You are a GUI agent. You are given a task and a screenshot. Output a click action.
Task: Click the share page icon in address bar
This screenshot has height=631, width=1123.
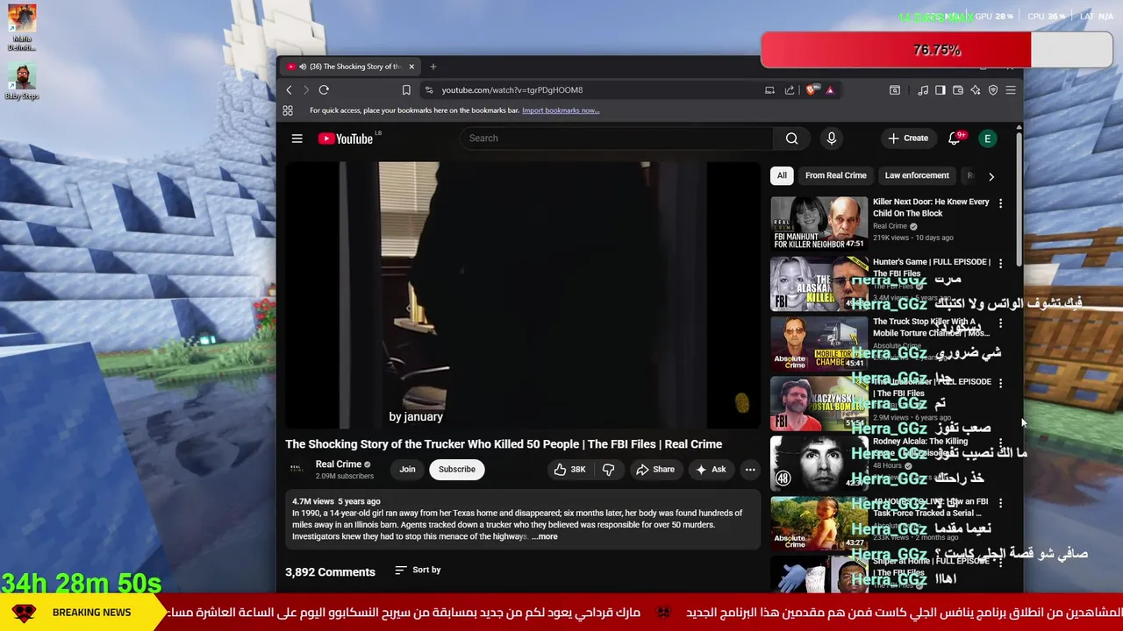pos(790,89)
